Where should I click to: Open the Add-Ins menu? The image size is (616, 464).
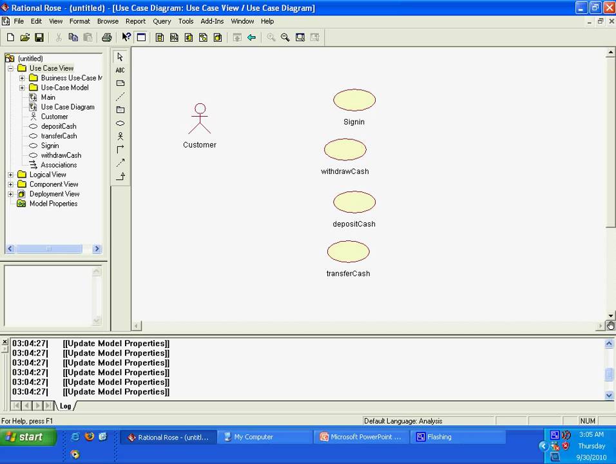[212, 21]
